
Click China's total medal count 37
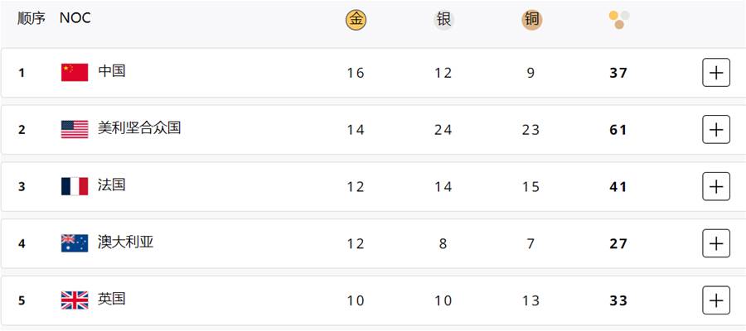tap(618, 73)
